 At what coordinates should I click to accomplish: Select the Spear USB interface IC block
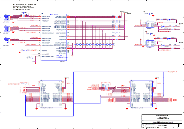(54, 37)
